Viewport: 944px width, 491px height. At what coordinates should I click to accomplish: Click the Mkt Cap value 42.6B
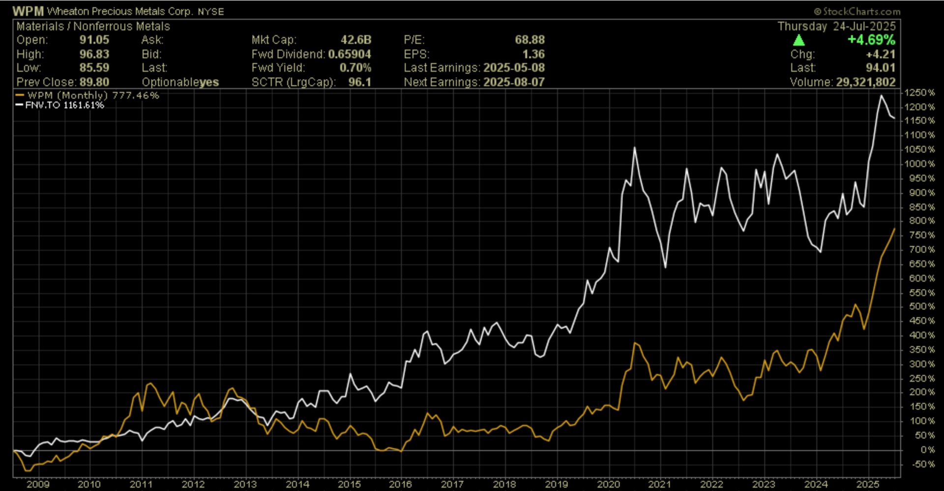pyautogui.click(x=356, y=40)
